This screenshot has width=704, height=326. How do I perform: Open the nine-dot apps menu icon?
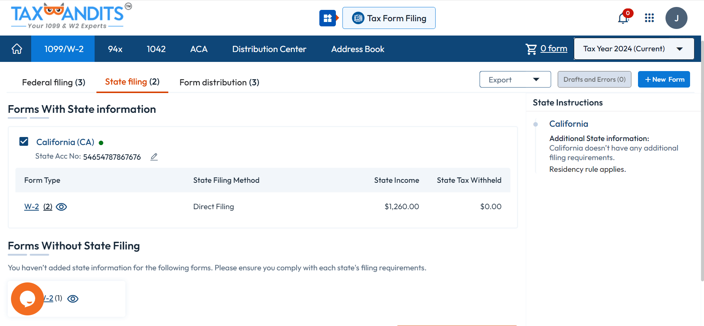point(649,18)
